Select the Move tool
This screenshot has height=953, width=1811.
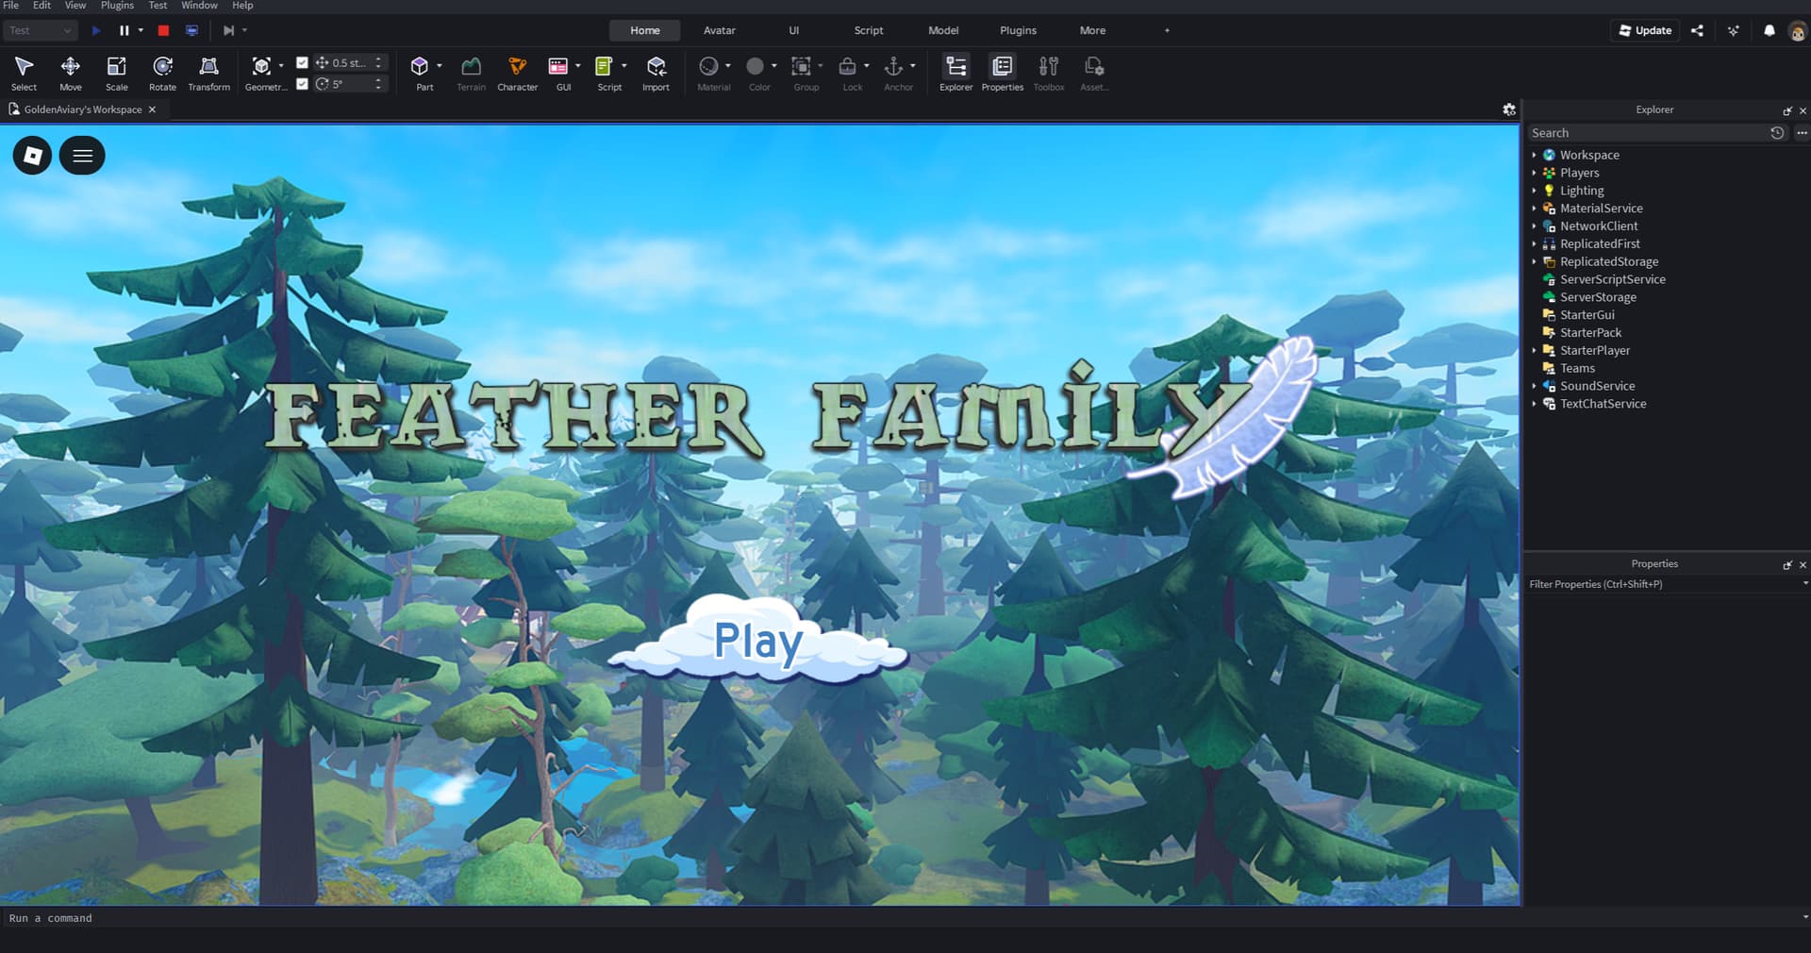(71, 73)
